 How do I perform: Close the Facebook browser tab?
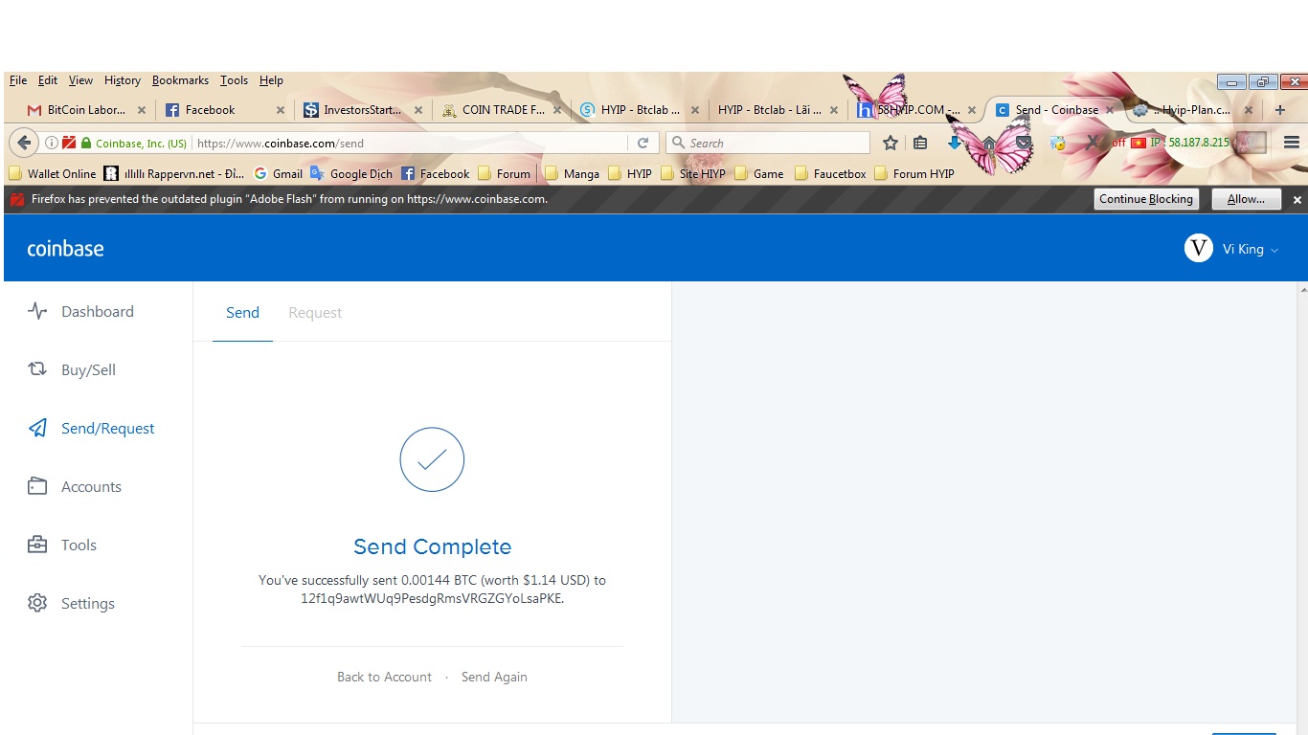pyautogui.click(x=281, y=110)
